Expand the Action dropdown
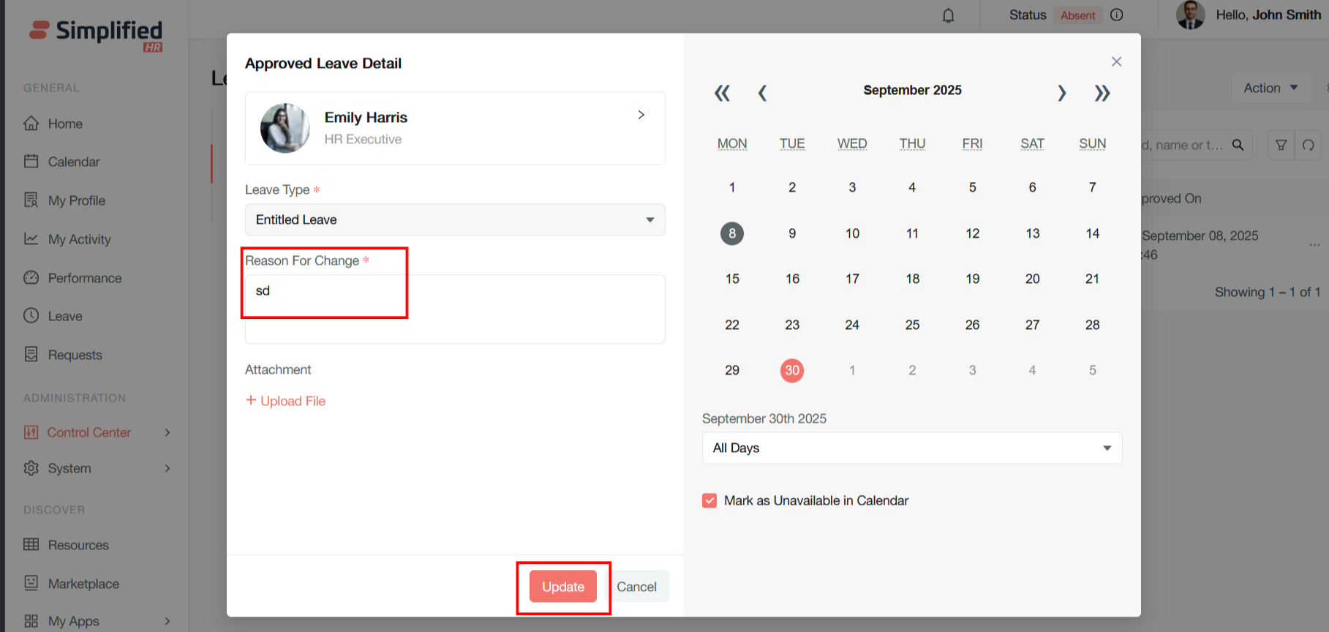 [x=1270, y=88]
